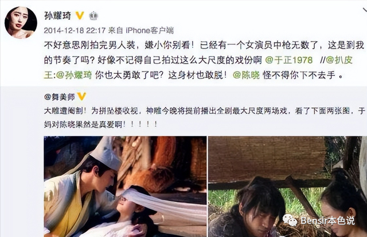This screenshot has width=367, height=237.
Task: Open the 2014-12-18 22:17 timestamp link
Action: [75, 30]
